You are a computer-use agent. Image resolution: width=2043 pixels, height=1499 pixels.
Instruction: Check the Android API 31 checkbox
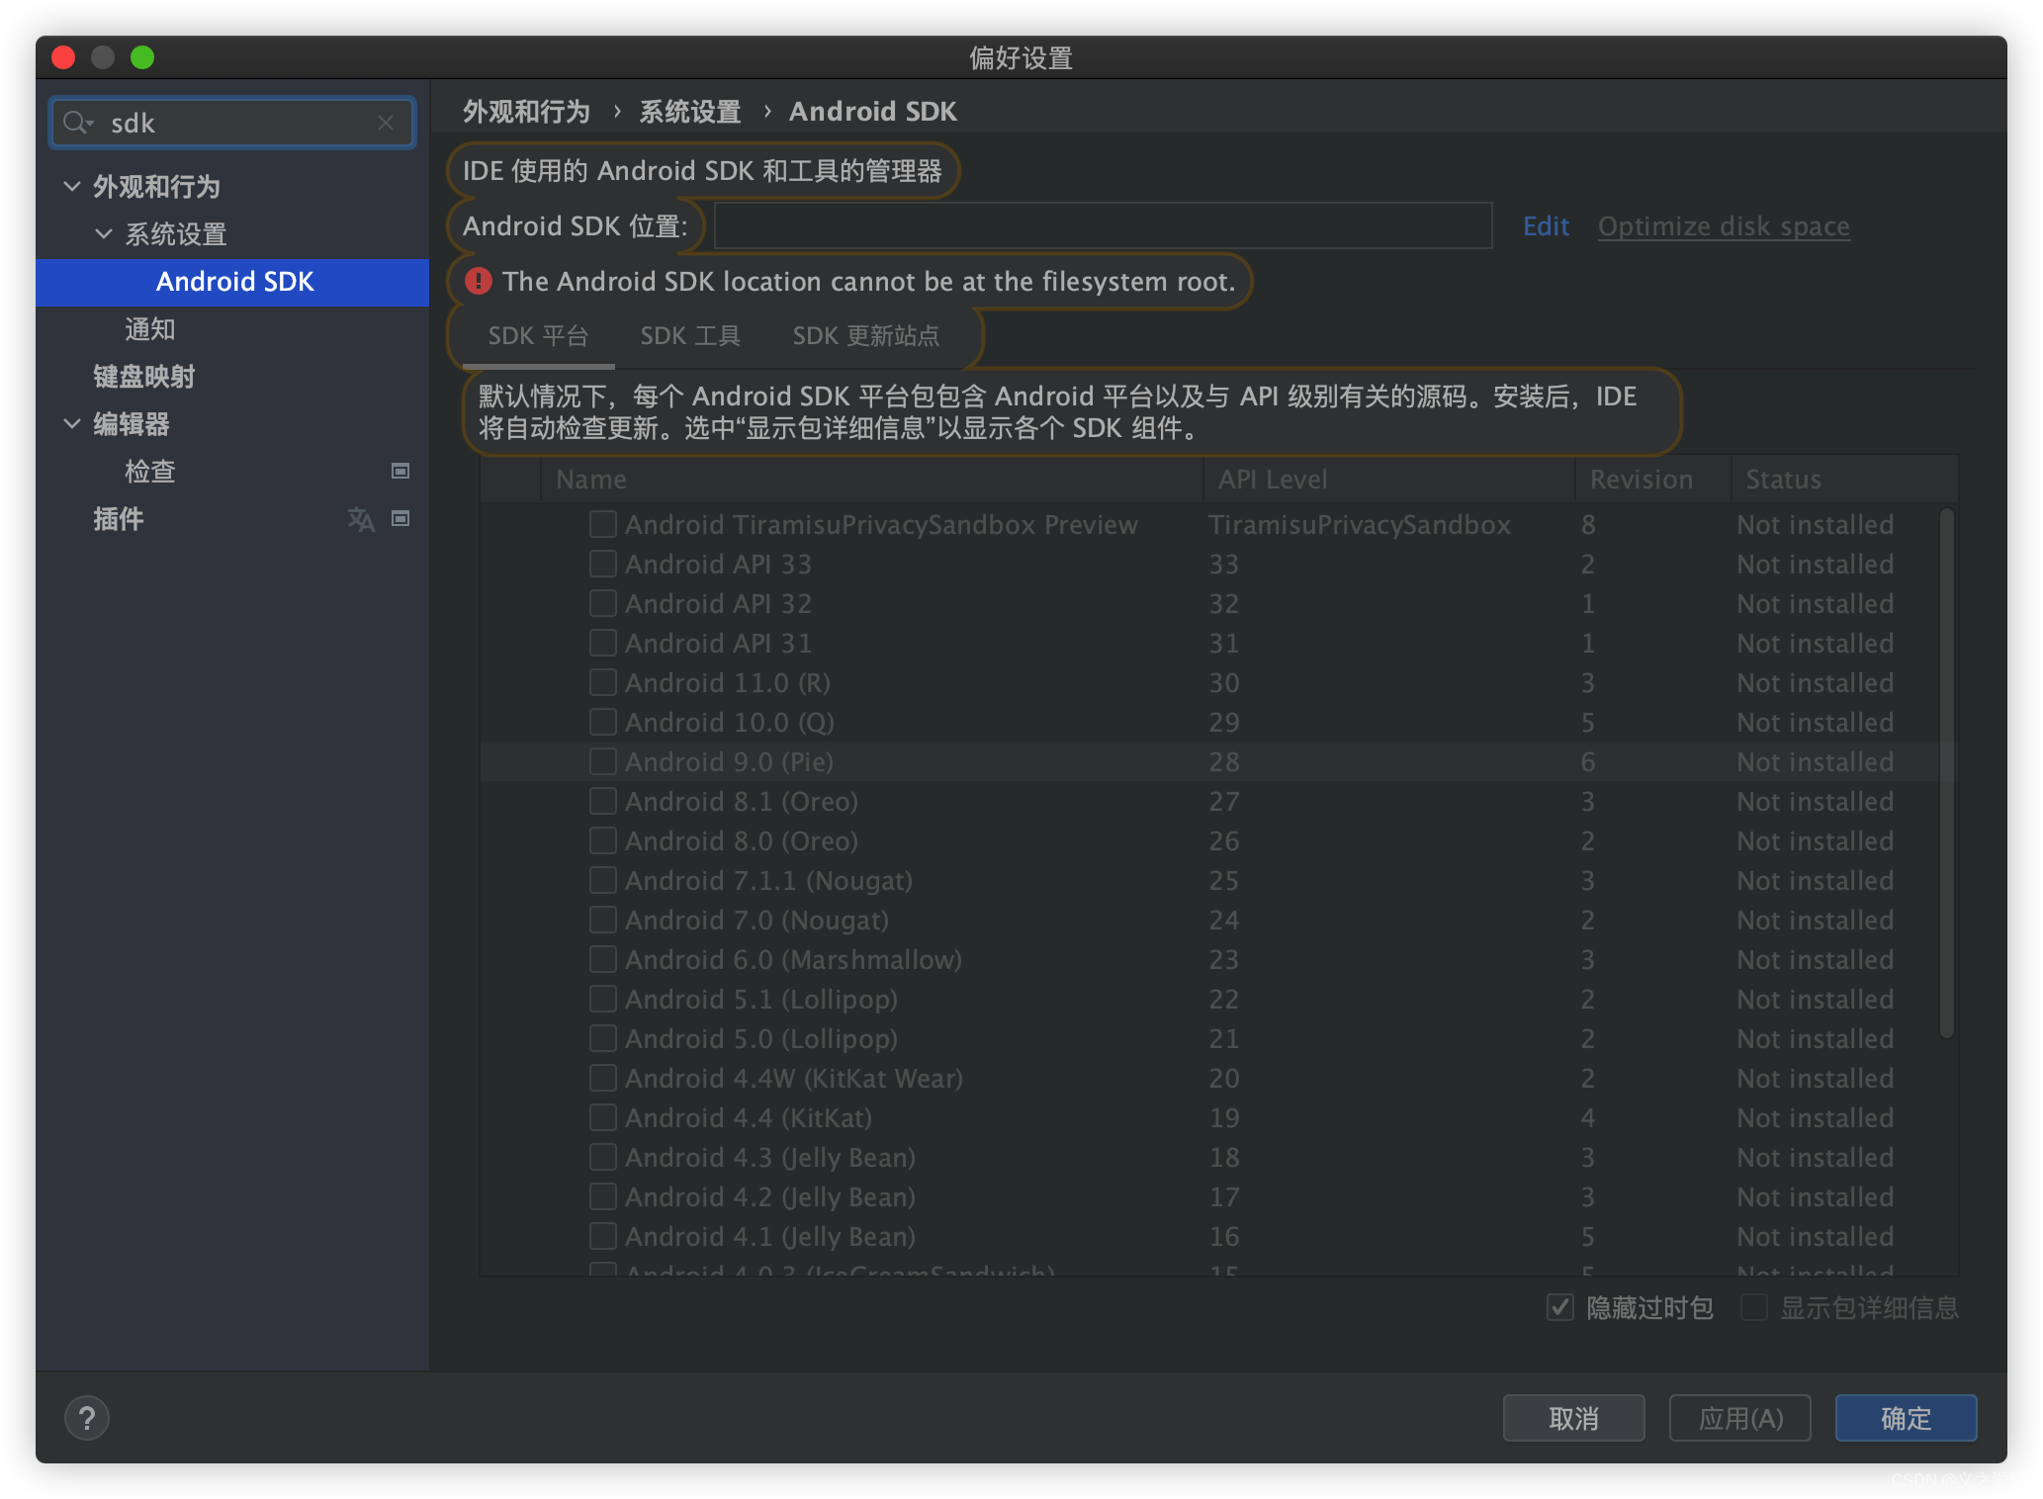(x=603, y=643)
